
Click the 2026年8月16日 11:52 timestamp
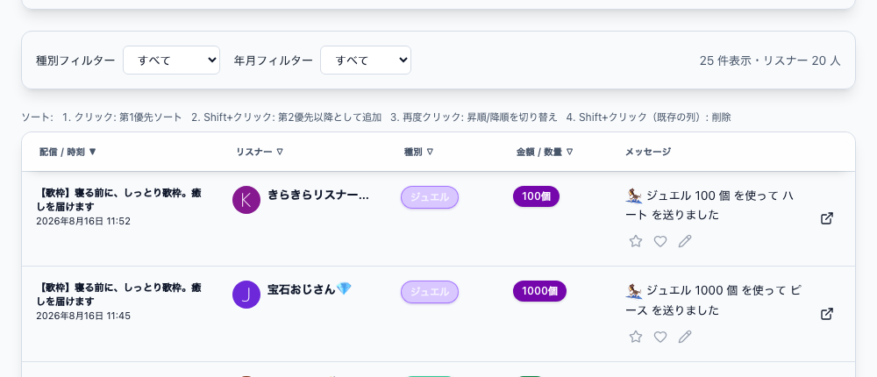pos(83,221)
